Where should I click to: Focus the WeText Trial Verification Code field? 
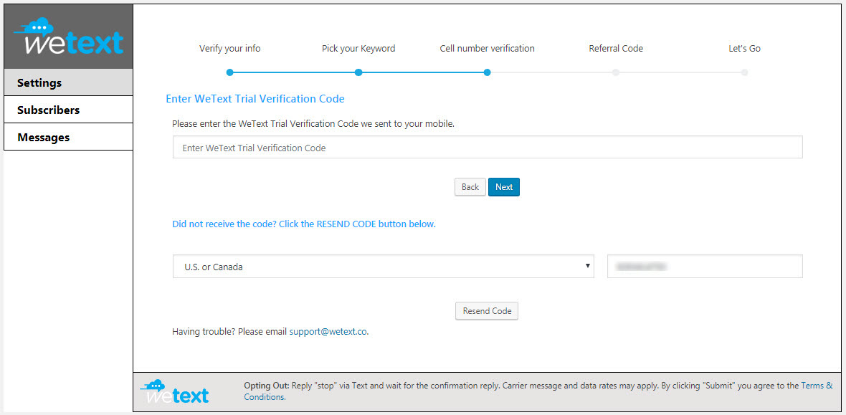click(x=488, y=148)
